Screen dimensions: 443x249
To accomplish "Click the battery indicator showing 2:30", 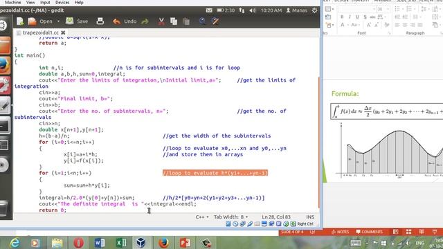I will coord(226,10).
